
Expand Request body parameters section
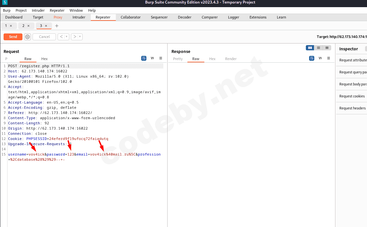tap(353, 84)
